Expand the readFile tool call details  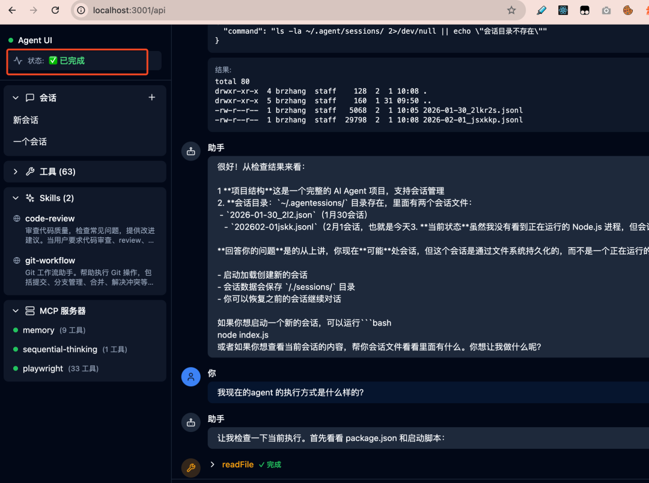click(x=212, y=464)
